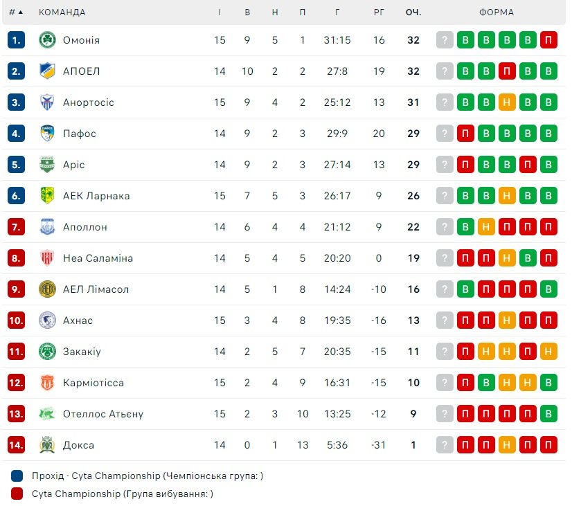Click red legend square for Група вибування
The width and height of the screenshot is (572, 506).
click(17, 494)
